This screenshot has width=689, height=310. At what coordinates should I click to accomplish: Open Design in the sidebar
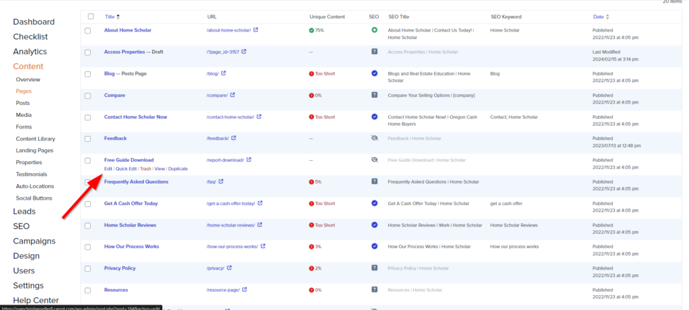26,256
